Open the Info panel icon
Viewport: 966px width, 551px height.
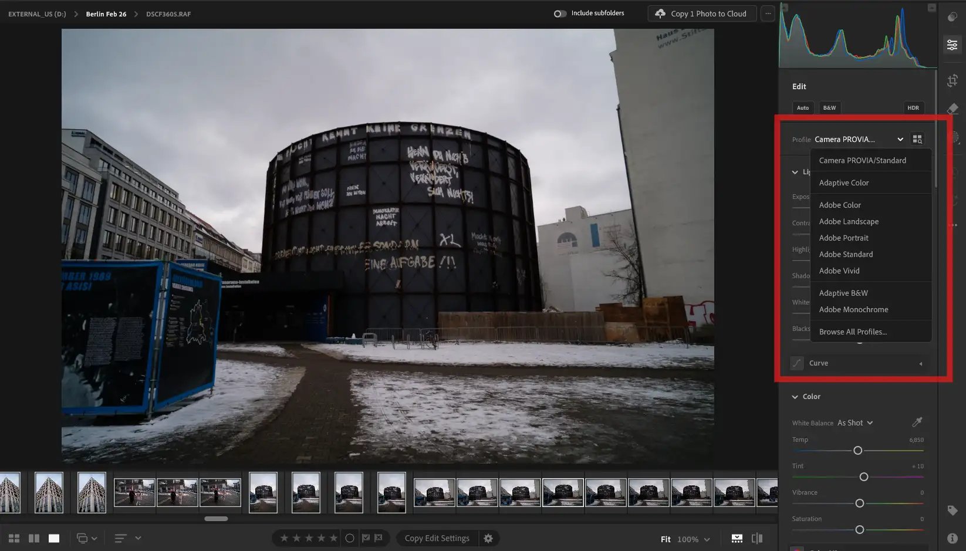tap(952, 538)
